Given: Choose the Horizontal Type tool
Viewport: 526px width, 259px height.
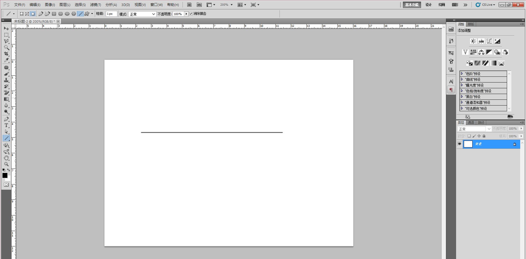Looking at the screenshot, I should point(6,125).
